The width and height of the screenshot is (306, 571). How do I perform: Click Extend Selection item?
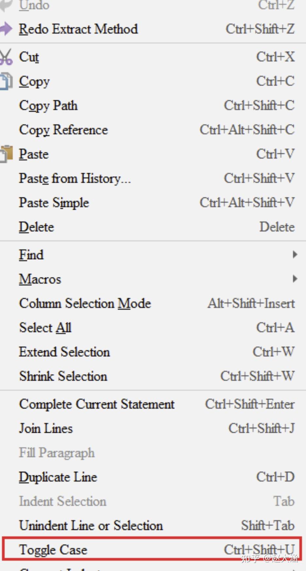64,352
